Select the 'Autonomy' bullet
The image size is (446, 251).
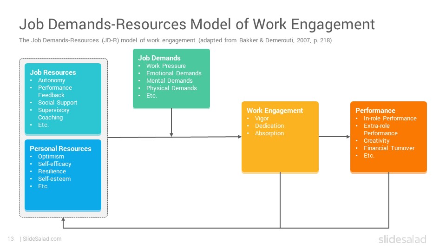(52, 80)
